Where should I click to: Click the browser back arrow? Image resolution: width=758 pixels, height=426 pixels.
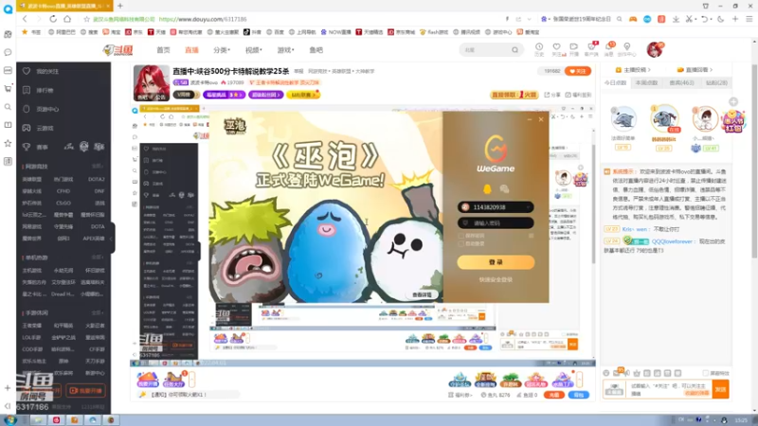pyautogui.click(x=25, y=19)
